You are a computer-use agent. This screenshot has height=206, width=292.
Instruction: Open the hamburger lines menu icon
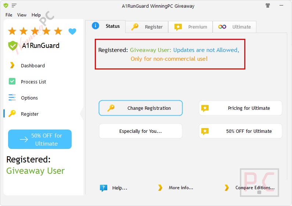coord(14,5)
